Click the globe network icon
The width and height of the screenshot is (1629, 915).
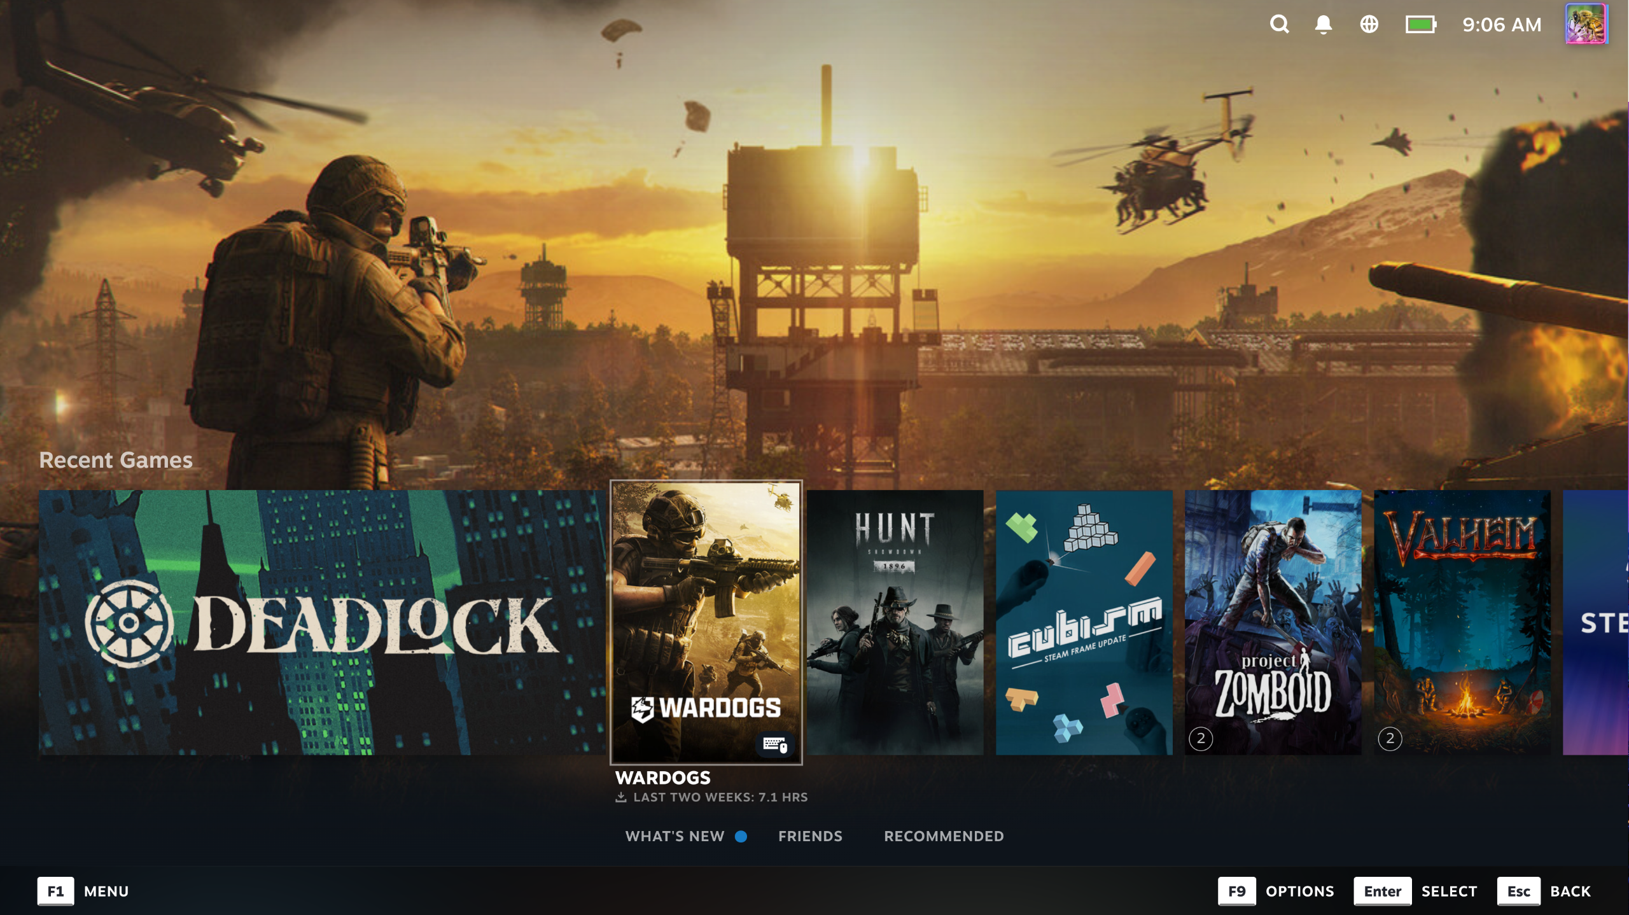1369,25
